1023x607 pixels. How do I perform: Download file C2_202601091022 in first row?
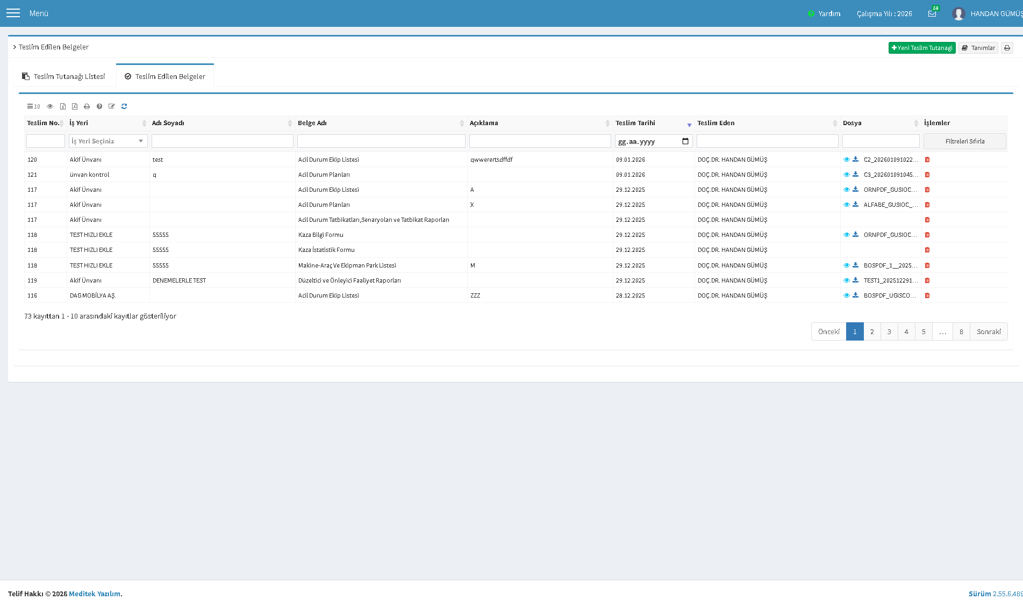(855, 160)
